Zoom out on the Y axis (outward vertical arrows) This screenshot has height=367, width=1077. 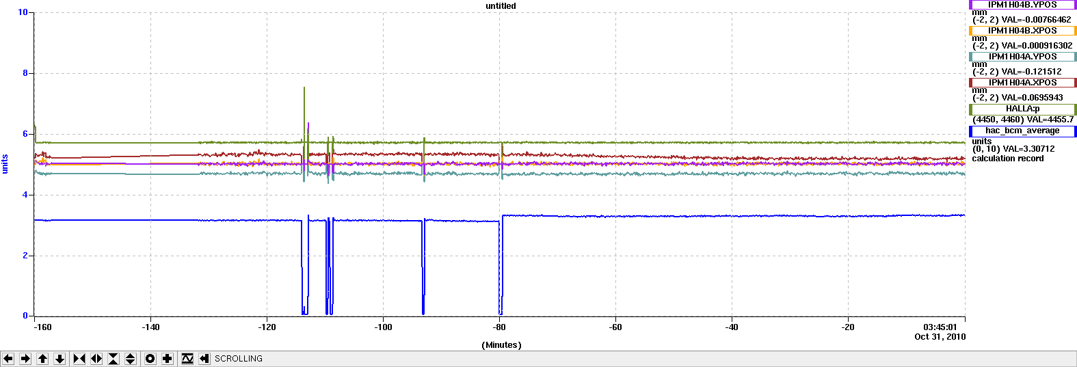[131, 359]
